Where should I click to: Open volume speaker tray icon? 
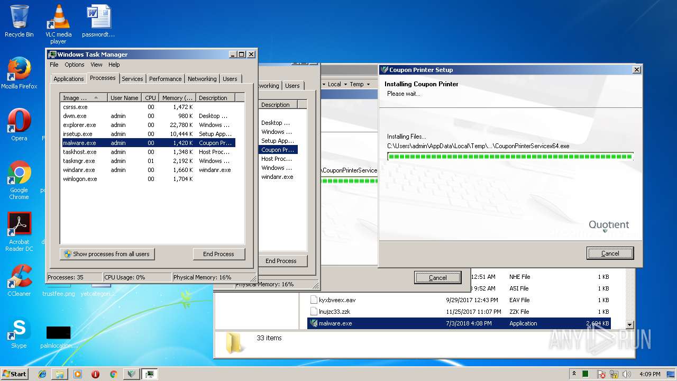tap(626, 374)
